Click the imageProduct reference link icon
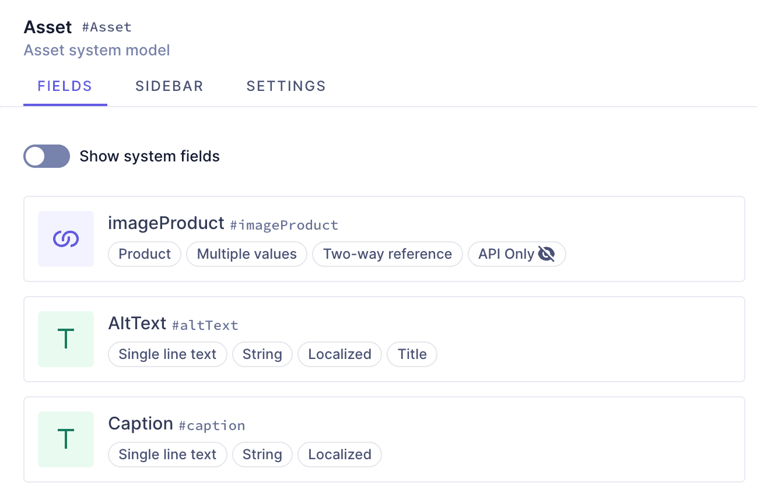The height and width of the screenshot is (493, 757). click(x=66, y=239)
